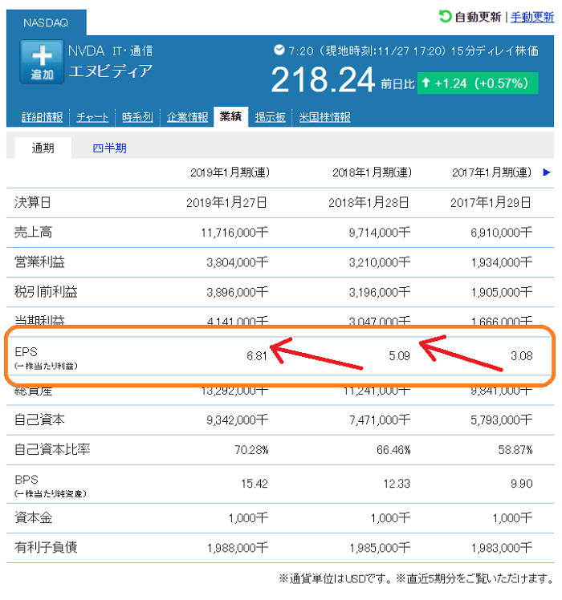Click the 1,934,000千 operating profit value
This screenshot has height=600, width=562.
pyautogui.click(x=502, y=262)
